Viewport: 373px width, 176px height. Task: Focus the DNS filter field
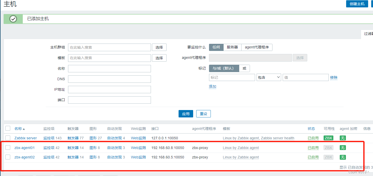click(x=109, y=79)
